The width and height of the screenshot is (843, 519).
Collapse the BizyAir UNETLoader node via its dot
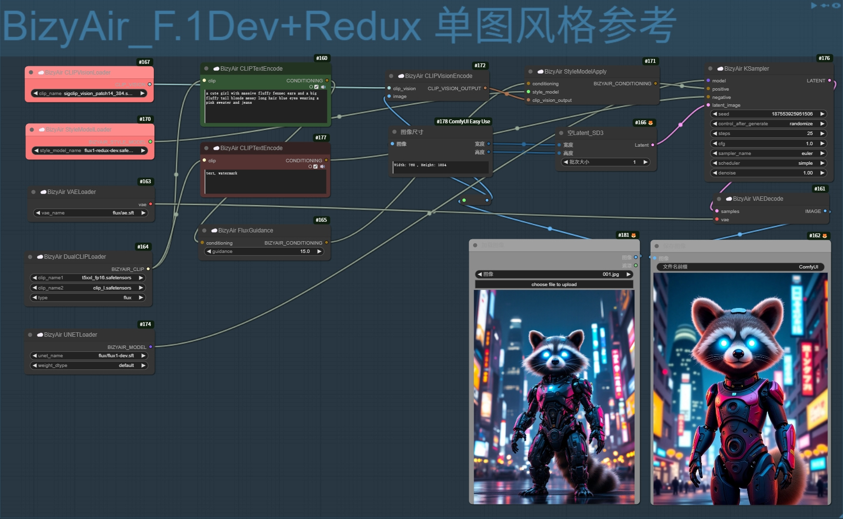(30, 335)
